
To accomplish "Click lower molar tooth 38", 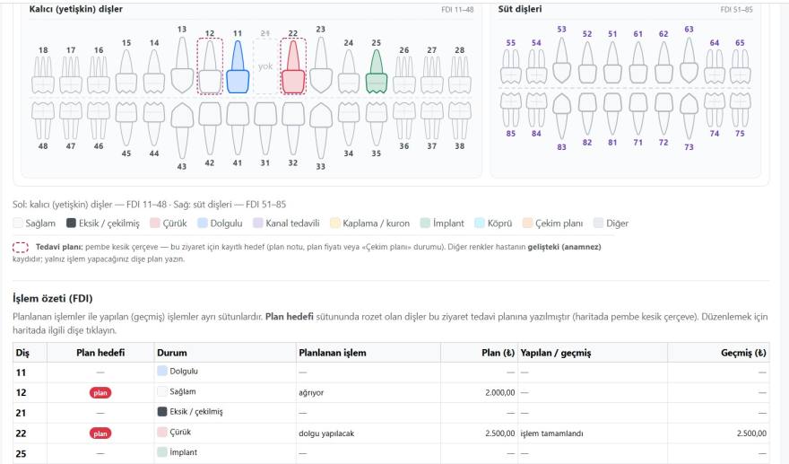I will pos(459,121).
